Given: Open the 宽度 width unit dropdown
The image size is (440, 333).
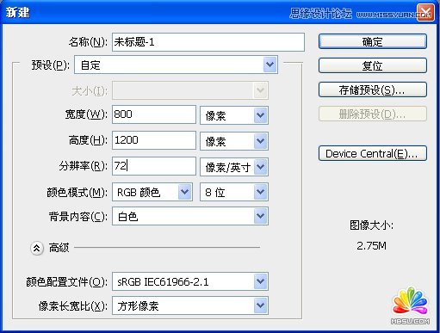Looking at the screenshot, I should (234, 115).
